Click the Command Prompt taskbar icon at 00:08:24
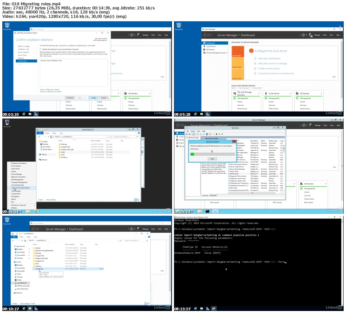 click(207, 211)
